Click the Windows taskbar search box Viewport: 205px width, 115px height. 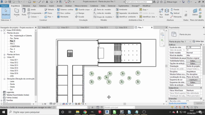click(33, 112)
